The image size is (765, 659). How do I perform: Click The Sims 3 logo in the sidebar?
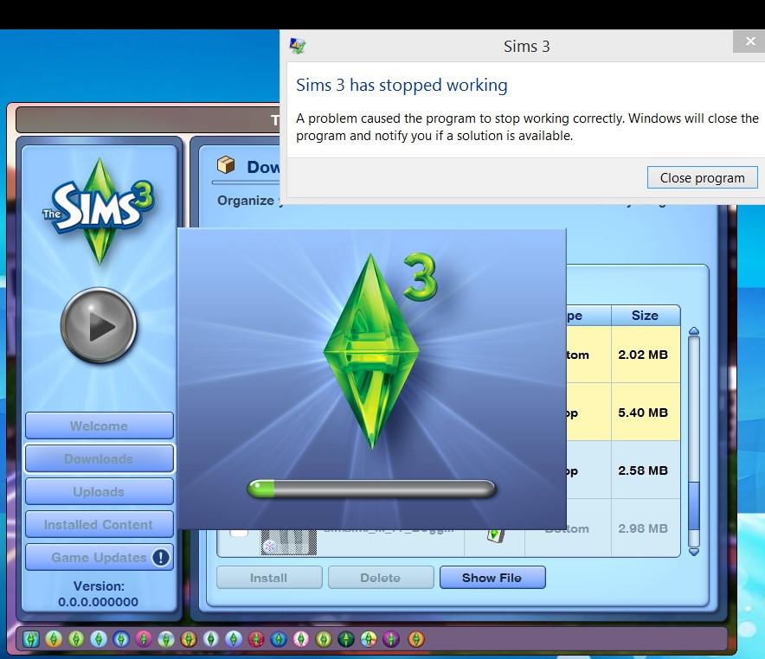(99, 210)
